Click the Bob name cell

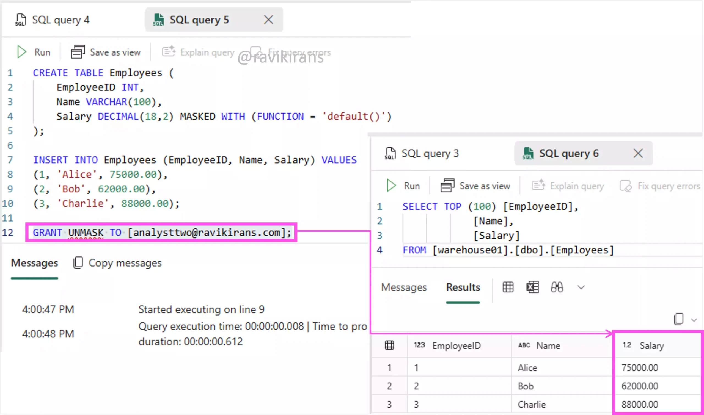[x=562, y=386]
